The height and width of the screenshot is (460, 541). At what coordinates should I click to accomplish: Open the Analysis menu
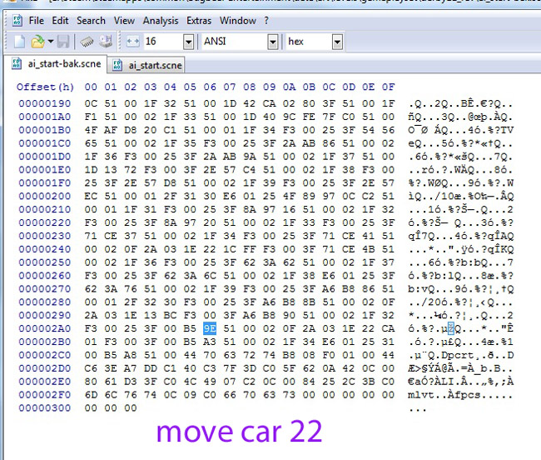(x=161, y=21)
